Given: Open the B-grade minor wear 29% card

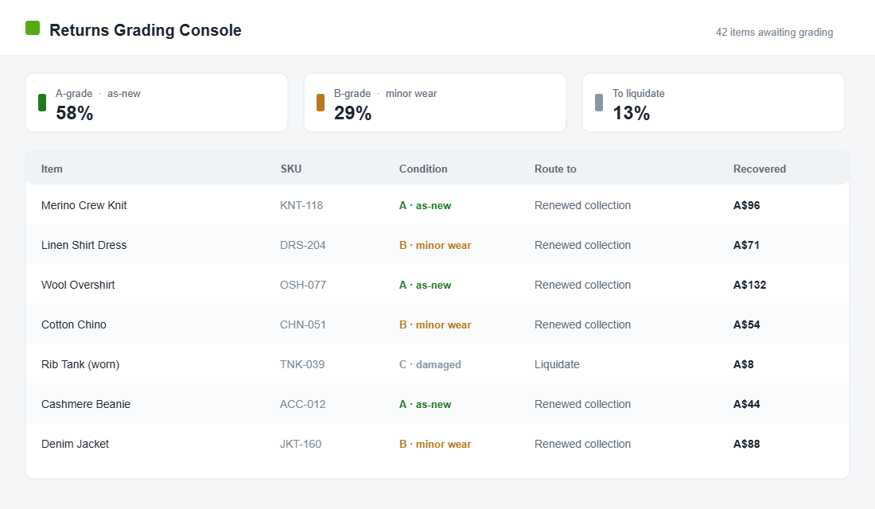Looking at the screenshot, I should click(435, 103).
